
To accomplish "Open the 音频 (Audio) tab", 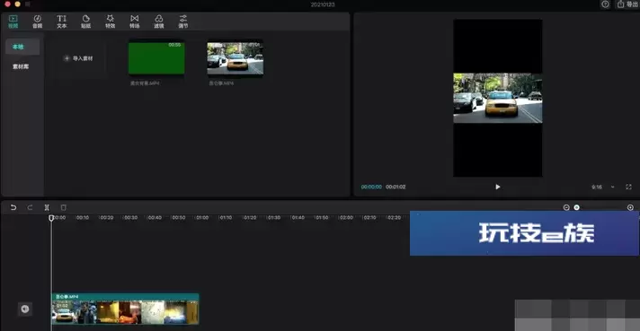I will coord(37,22).
